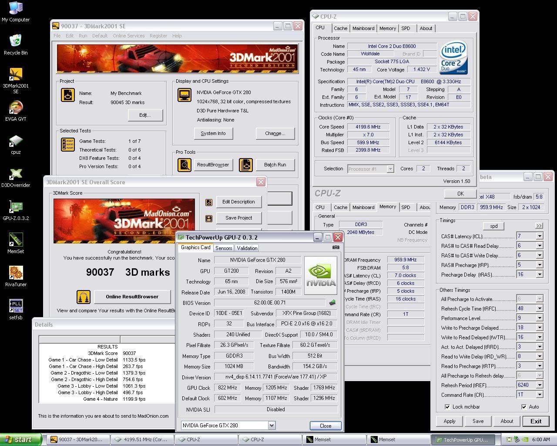
Task: Click the Selected Tests checklist icon
Action: pyautogui.click(x=68, y=145)
